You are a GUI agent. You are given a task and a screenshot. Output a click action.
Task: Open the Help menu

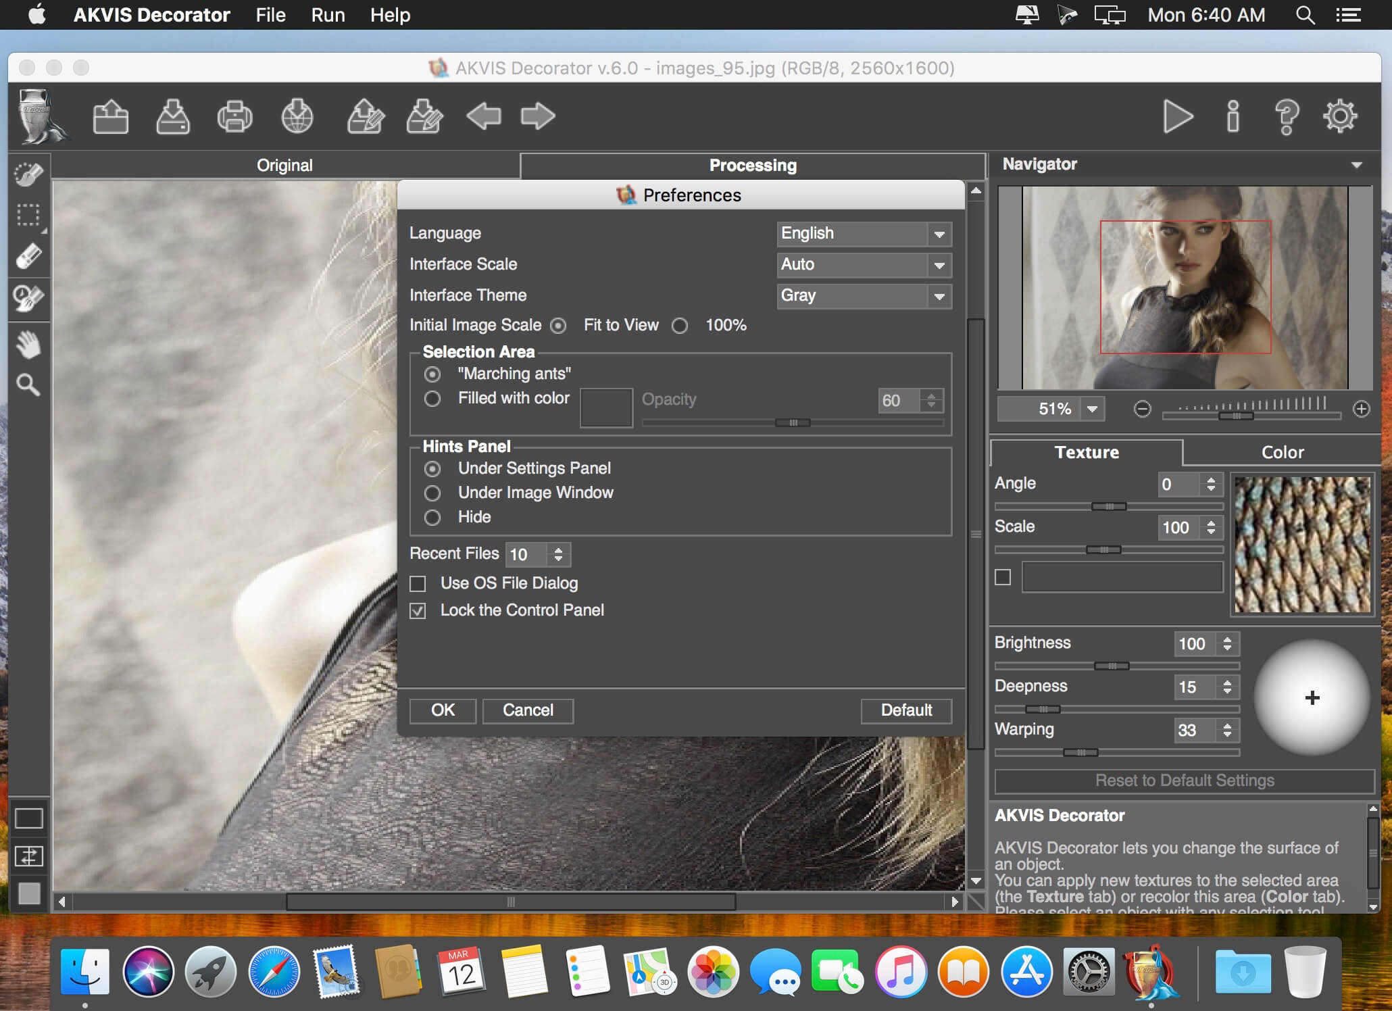[390, 15]
